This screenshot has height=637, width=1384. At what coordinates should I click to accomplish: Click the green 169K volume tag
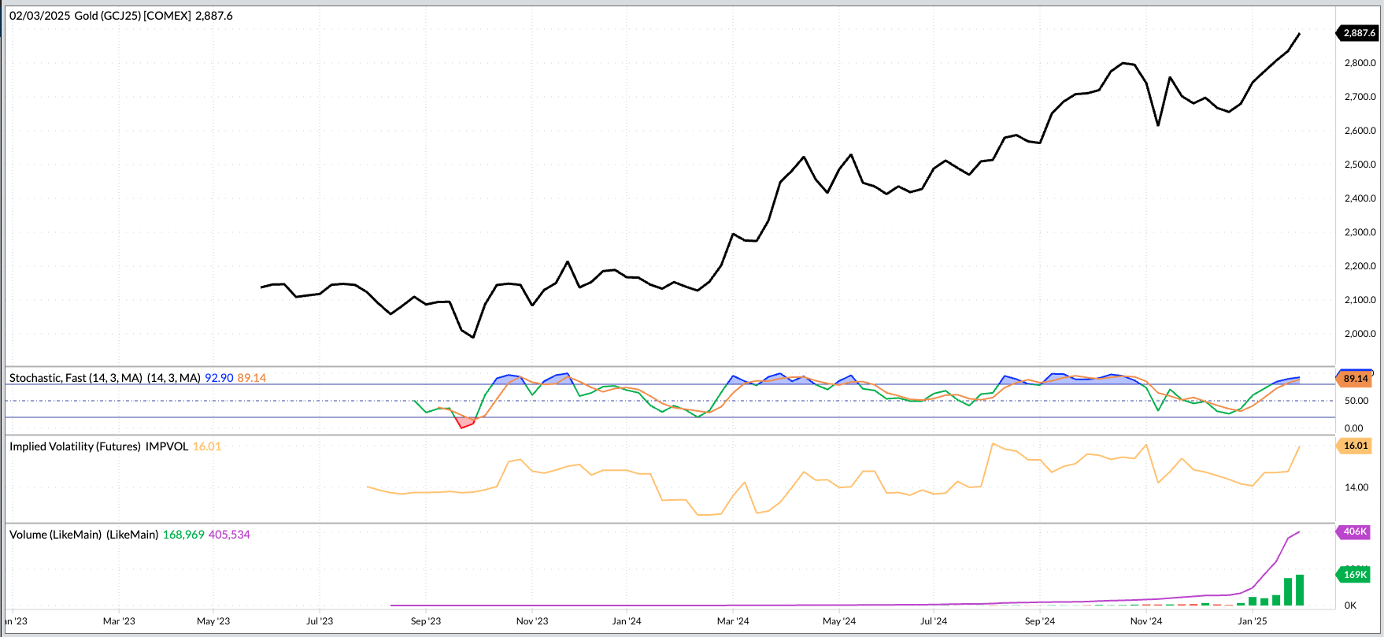point(1355,575)
